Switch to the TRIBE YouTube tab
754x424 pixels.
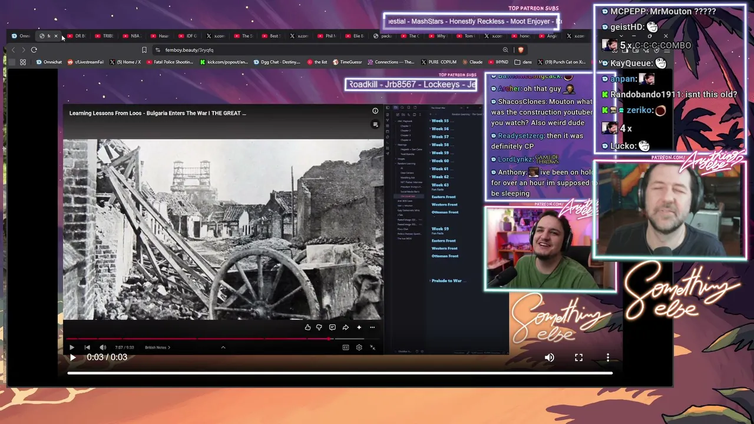(x=104, y=36)
